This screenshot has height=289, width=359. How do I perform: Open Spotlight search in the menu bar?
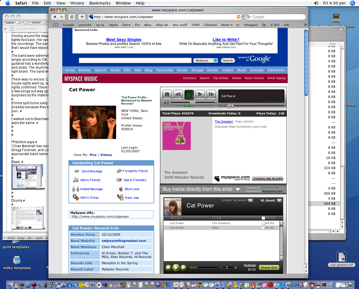point(352,3)
